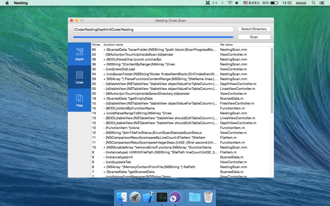Open the Notification Center icon
Screen dimensions: 330x206
322,3
